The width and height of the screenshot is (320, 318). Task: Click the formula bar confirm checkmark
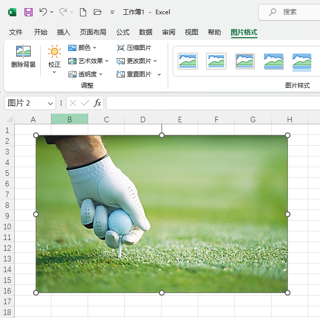tap(85, 103)
